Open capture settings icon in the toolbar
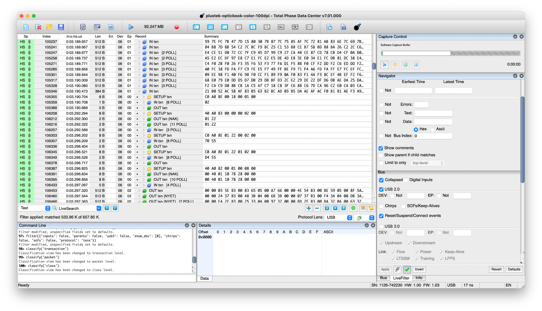This screenshot has height=311, width=542. [x=111, y=27]
